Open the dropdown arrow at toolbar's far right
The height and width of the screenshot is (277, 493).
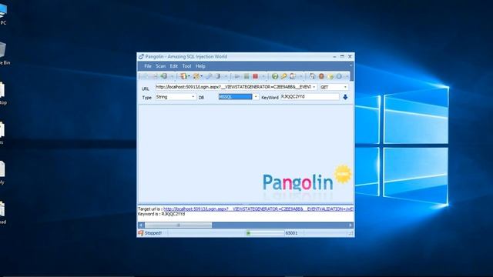click(347, 76)
